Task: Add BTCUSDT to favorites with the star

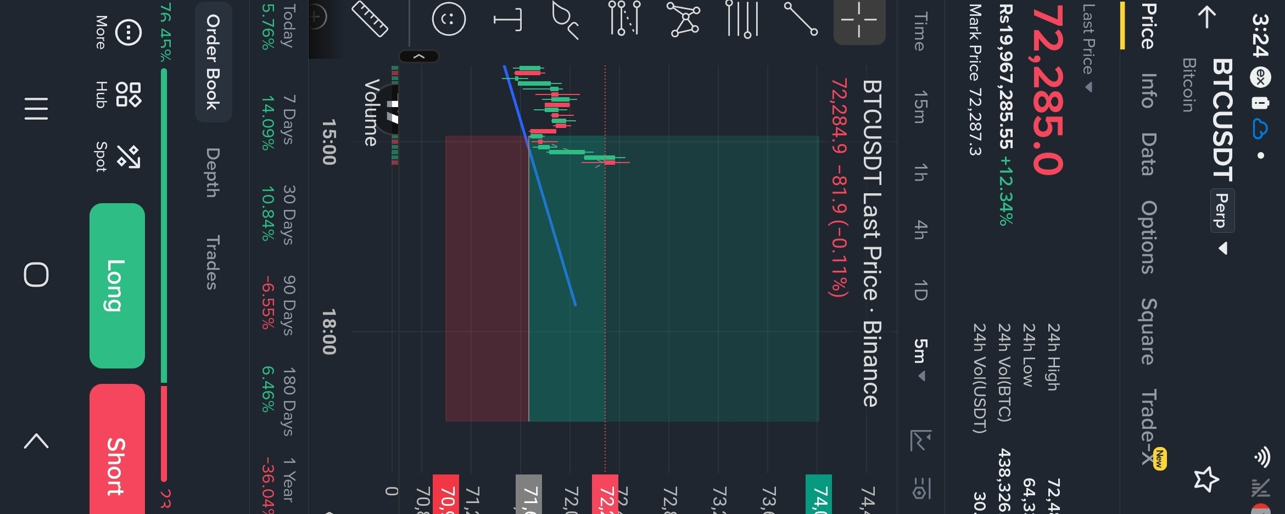Action: 1206,479
